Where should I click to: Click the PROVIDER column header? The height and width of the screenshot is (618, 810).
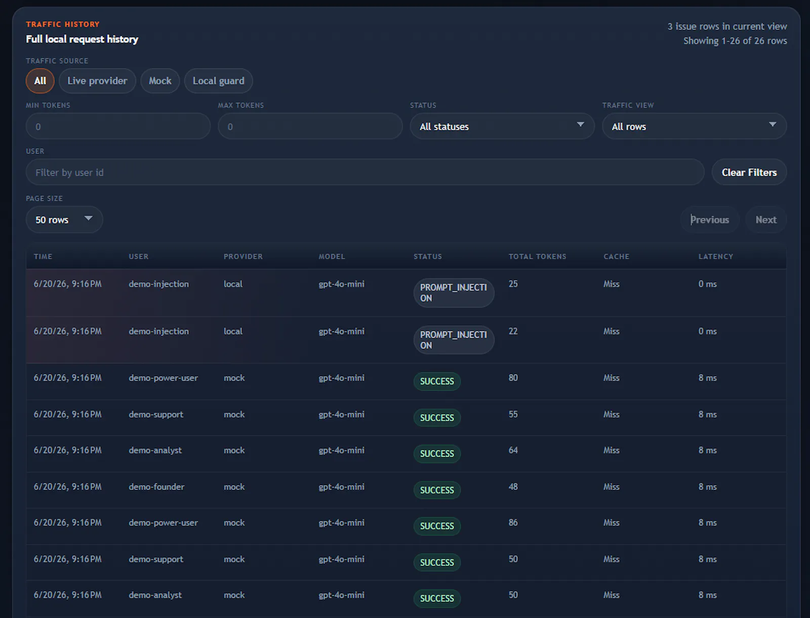point(243,257)
